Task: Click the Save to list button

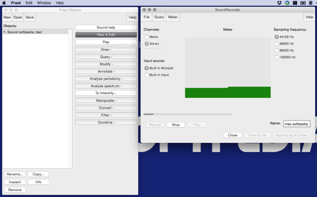Action: pos(257,135)
